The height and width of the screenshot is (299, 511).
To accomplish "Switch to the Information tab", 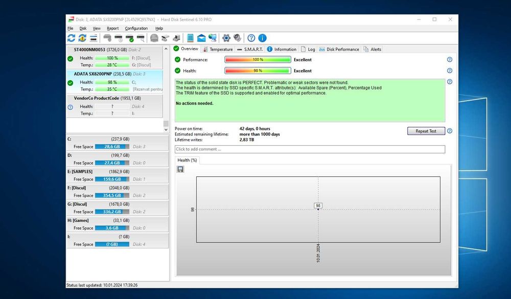I will coord(282,49).
